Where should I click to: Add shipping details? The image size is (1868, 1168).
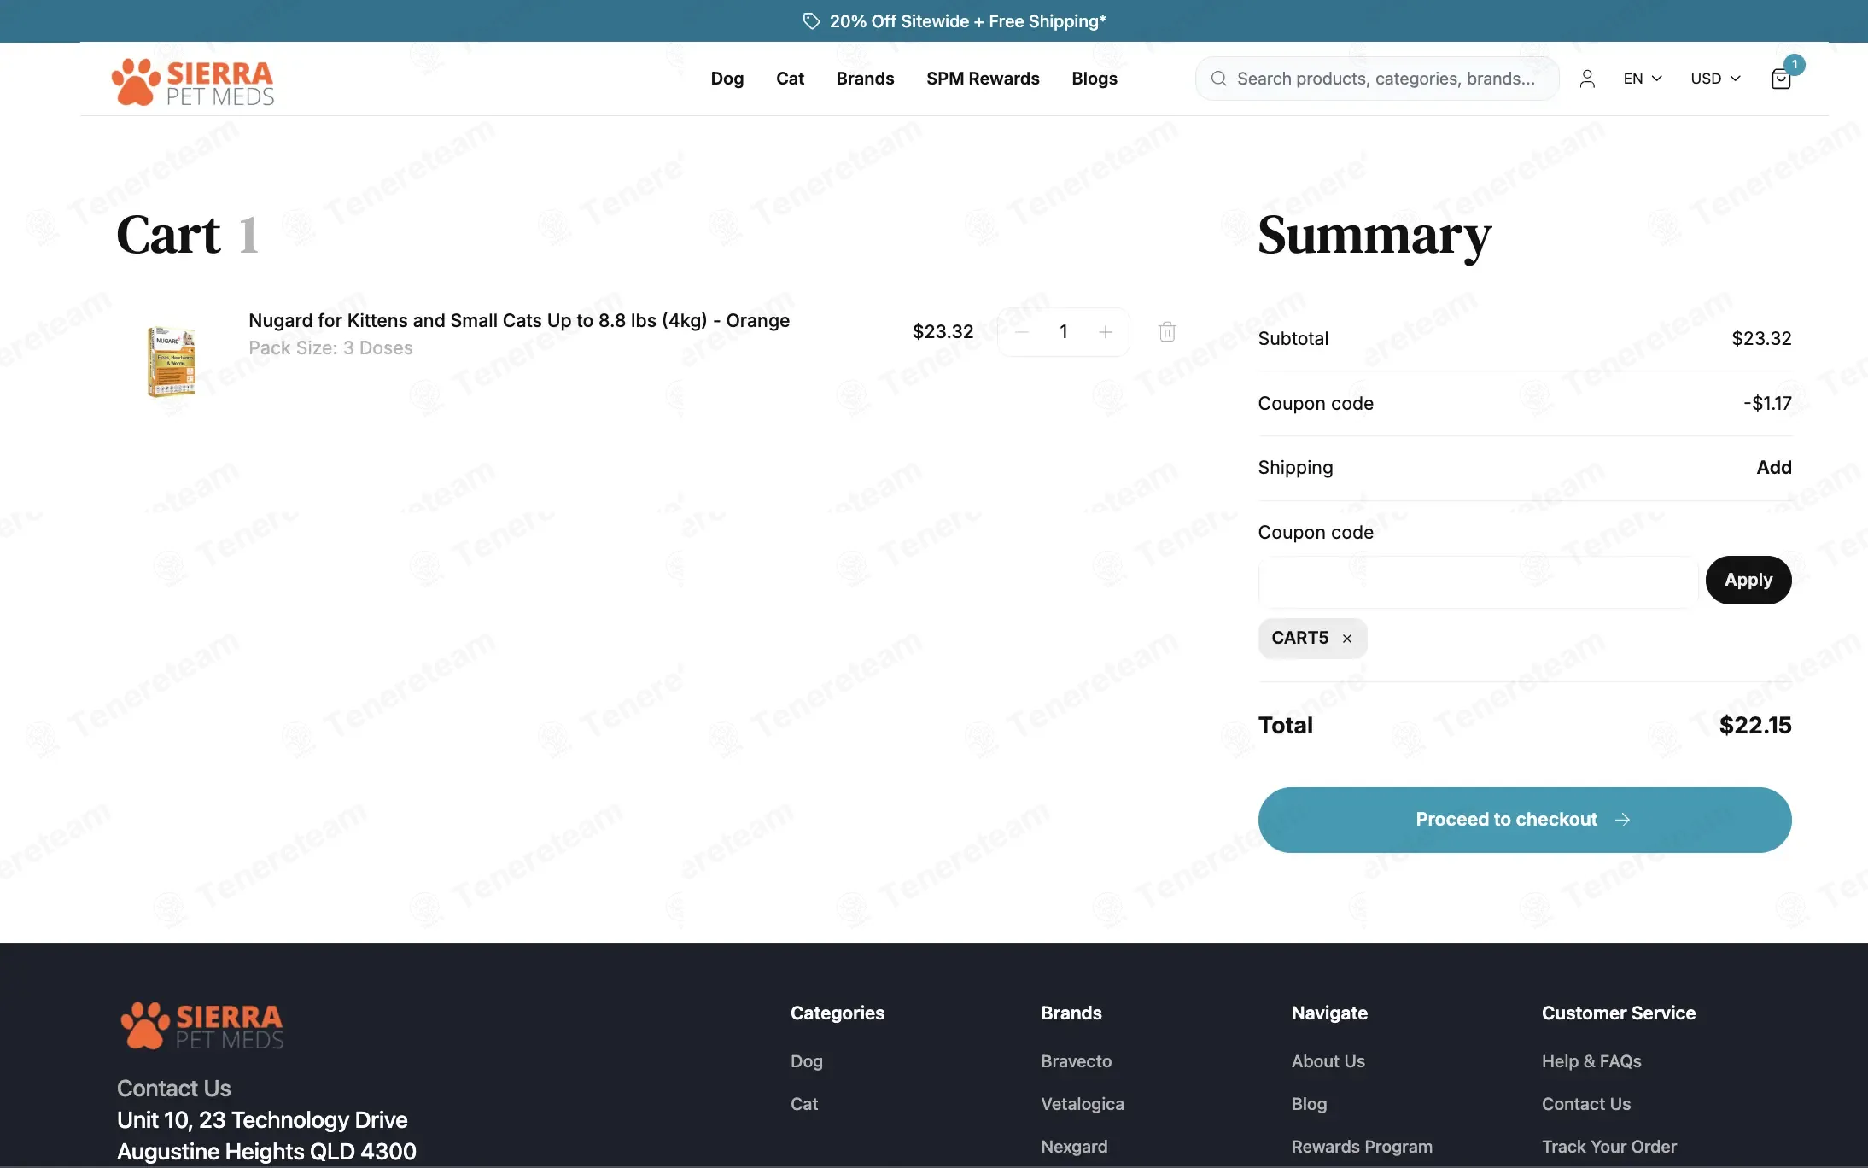pyautogui.click(x=1774, y=468)
